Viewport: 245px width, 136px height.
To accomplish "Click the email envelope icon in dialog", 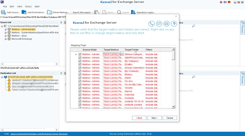I will point(166,24).
